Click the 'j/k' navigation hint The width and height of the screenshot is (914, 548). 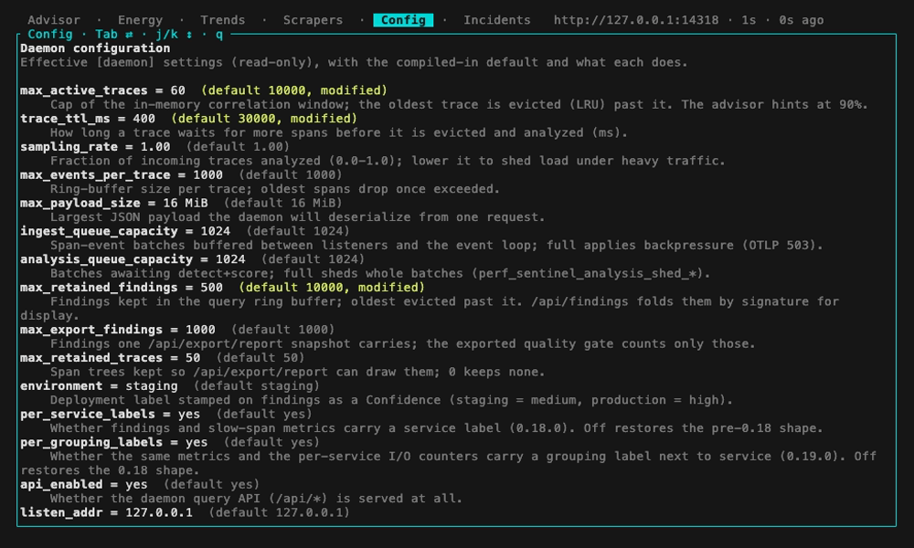[x=166, y=35]
